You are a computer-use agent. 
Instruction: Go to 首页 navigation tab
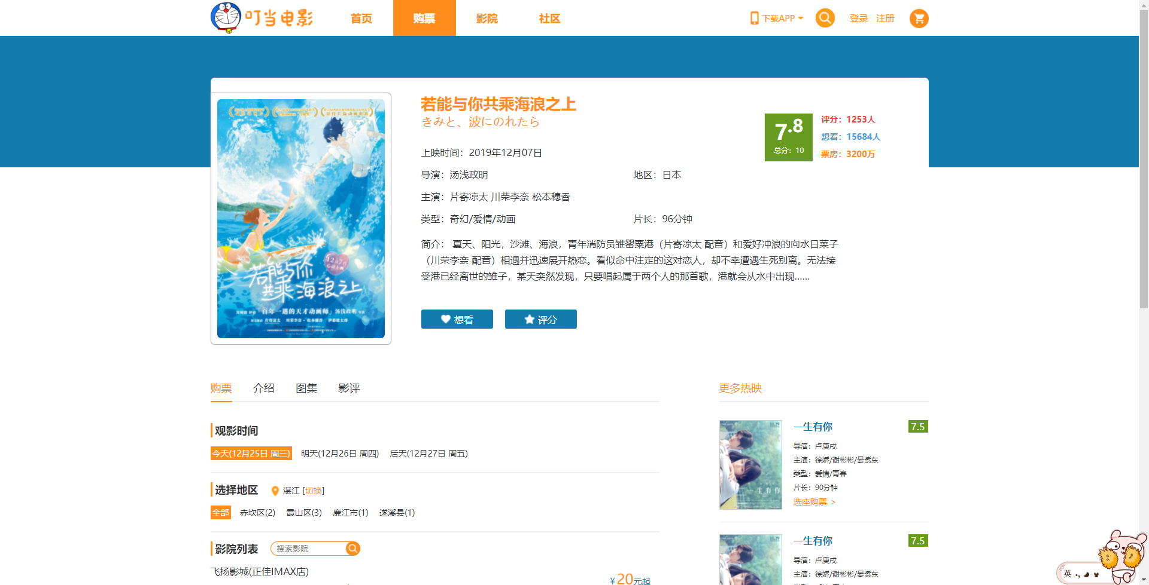[361, 19]
